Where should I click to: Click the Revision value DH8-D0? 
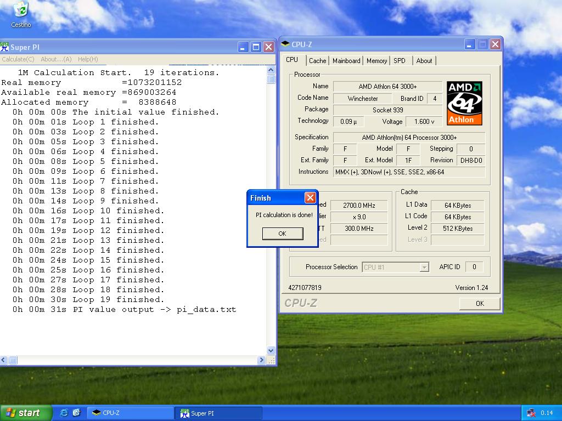471,161
